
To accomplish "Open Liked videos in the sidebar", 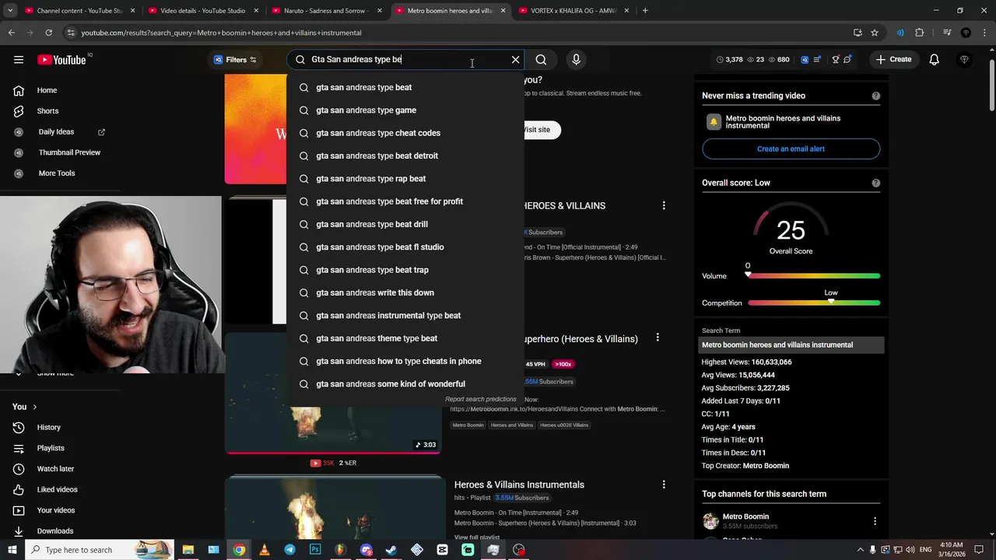I will (57, 489).
